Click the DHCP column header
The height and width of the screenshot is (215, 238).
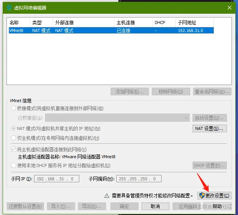tap(164, 22)
